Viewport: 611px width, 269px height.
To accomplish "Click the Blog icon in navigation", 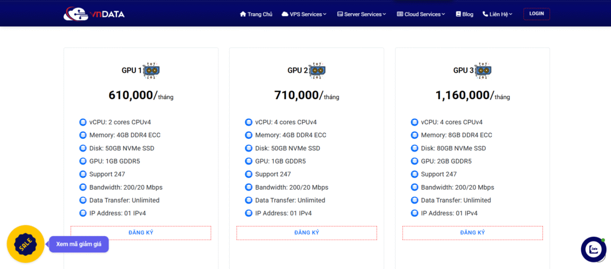I will [458, 14].
